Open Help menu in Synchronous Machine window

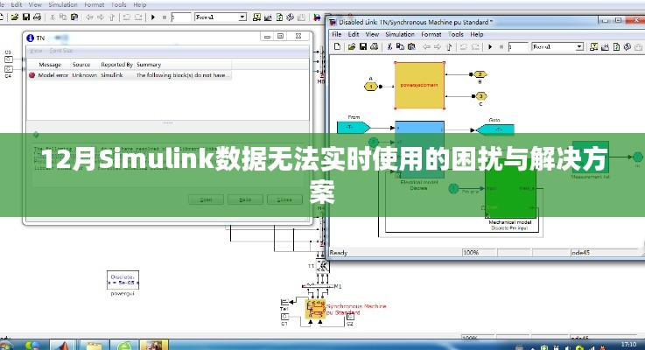(x=477, y=34)
